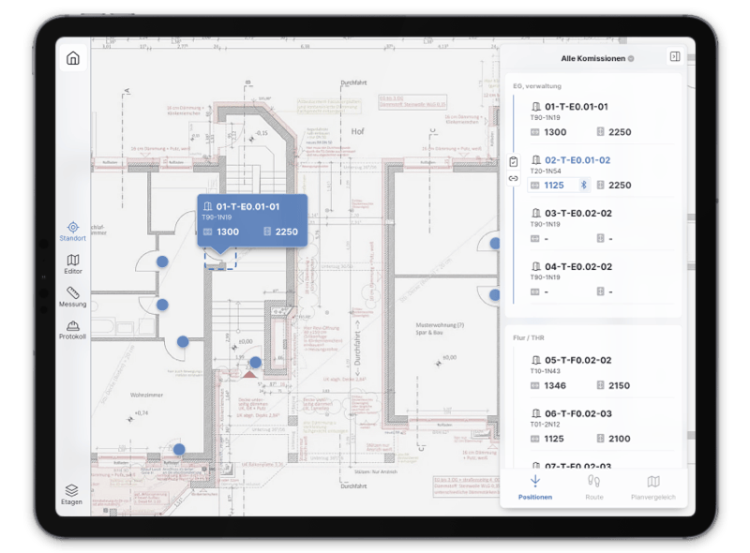Click the 1125 width input of 02-T-E0.01-02
This screenshot has height=553, width=750.
pyautogui.click(x=559, y=186)
